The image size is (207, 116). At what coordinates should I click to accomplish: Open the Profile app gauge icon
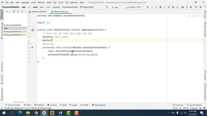tap(169, 7)
